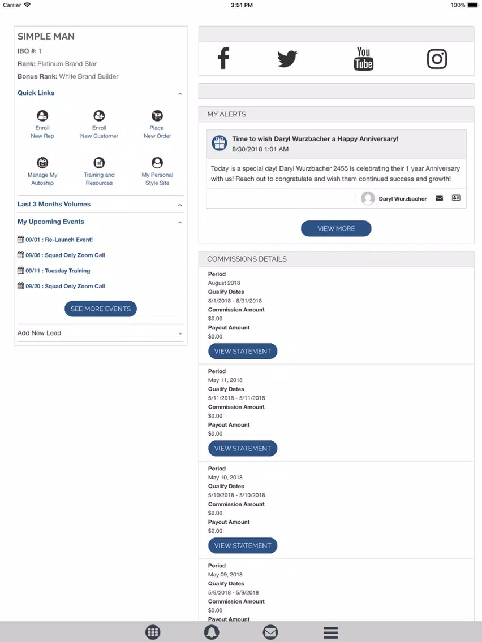Click Last 3 Months Volumes heading
Viewport: 482px width, 642px height.
pos(54,204)
